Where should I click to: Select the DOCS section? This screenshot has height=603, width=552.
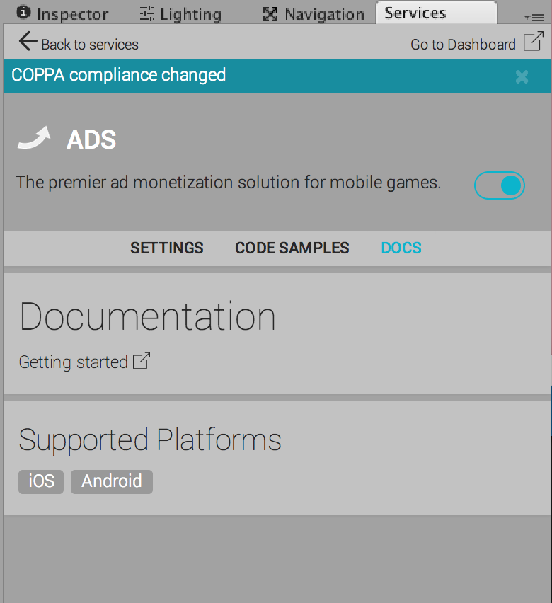pos(401,248)
